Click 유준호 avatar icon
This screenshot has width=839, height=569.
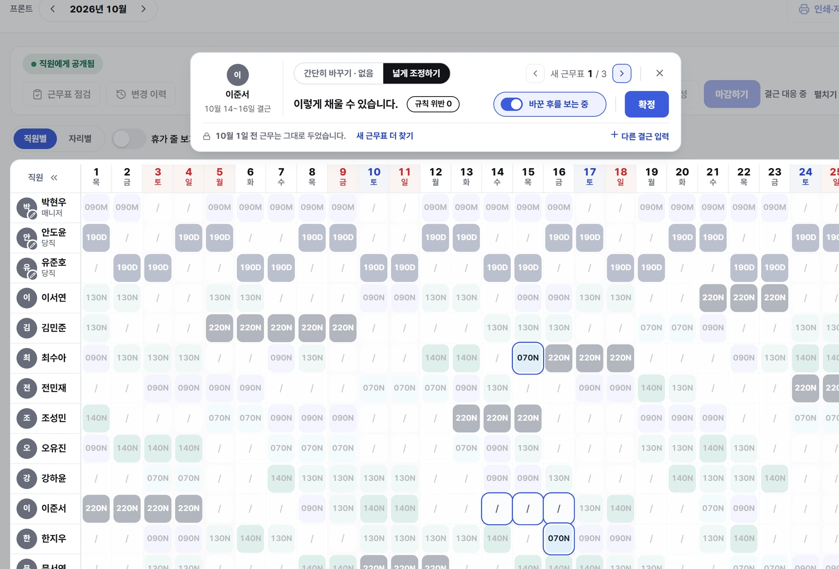click(x=26, y=268)
